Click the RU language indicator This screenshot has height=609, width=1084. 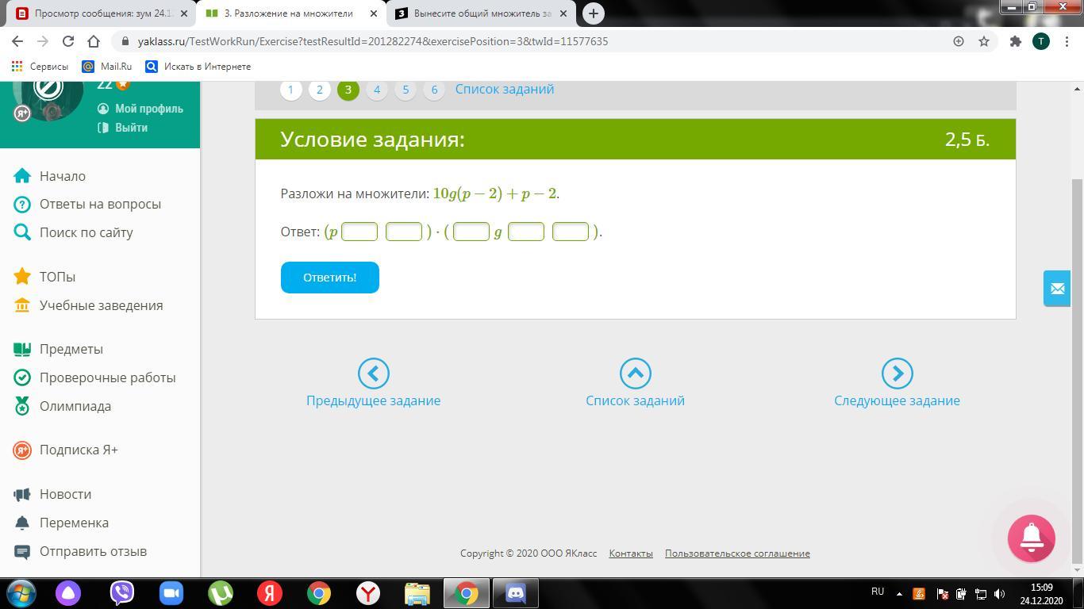click(878, 592)
